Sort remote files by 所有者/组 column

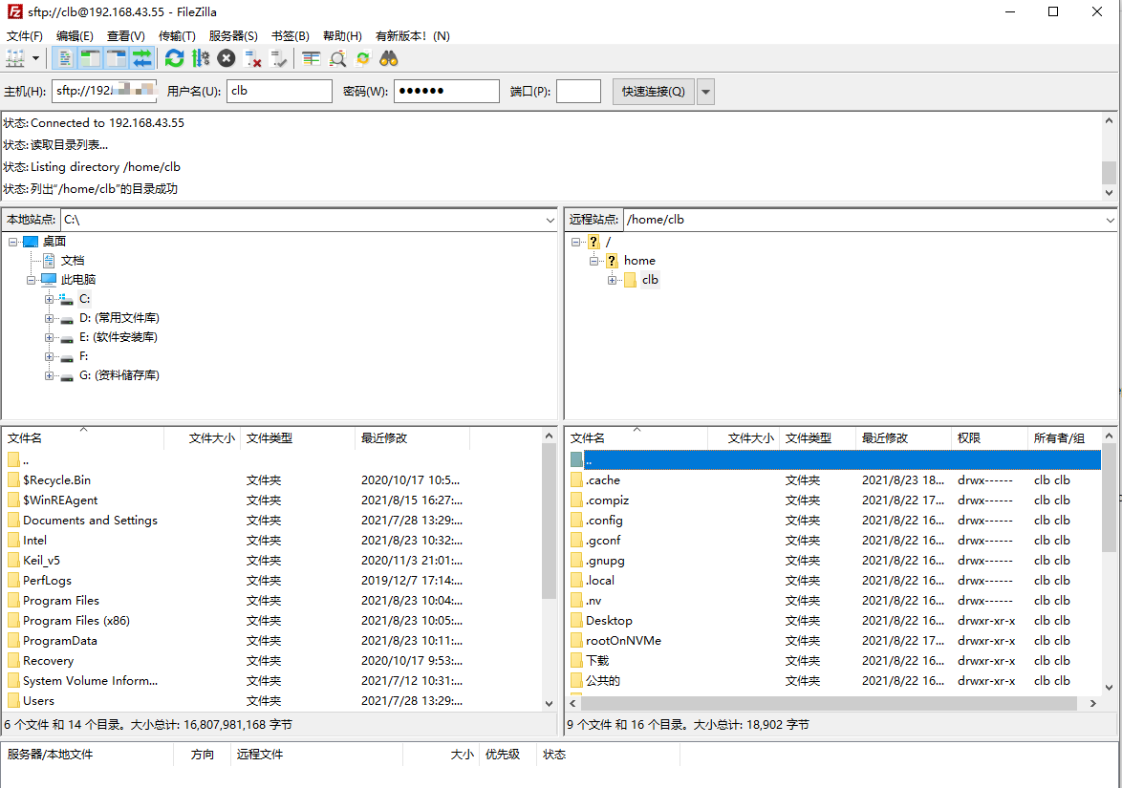(1064, 438)
